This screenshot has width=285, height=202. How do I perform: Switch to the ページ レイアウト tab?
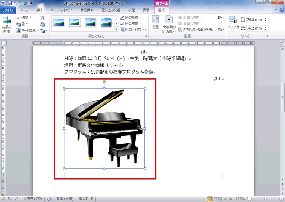[62, 10]
